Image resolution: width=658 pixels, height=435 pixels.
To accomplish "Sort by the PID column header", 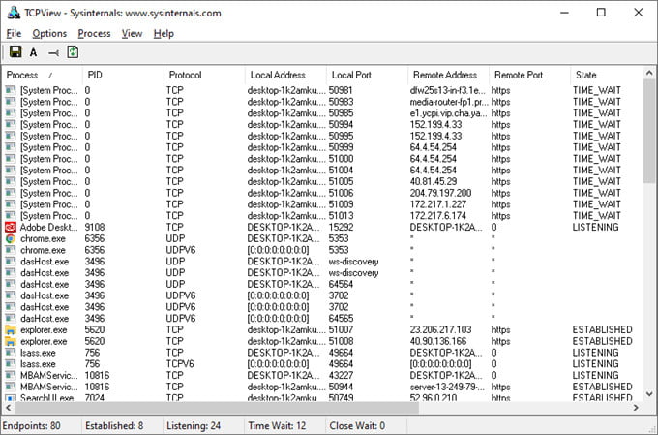I will [123, 75].
